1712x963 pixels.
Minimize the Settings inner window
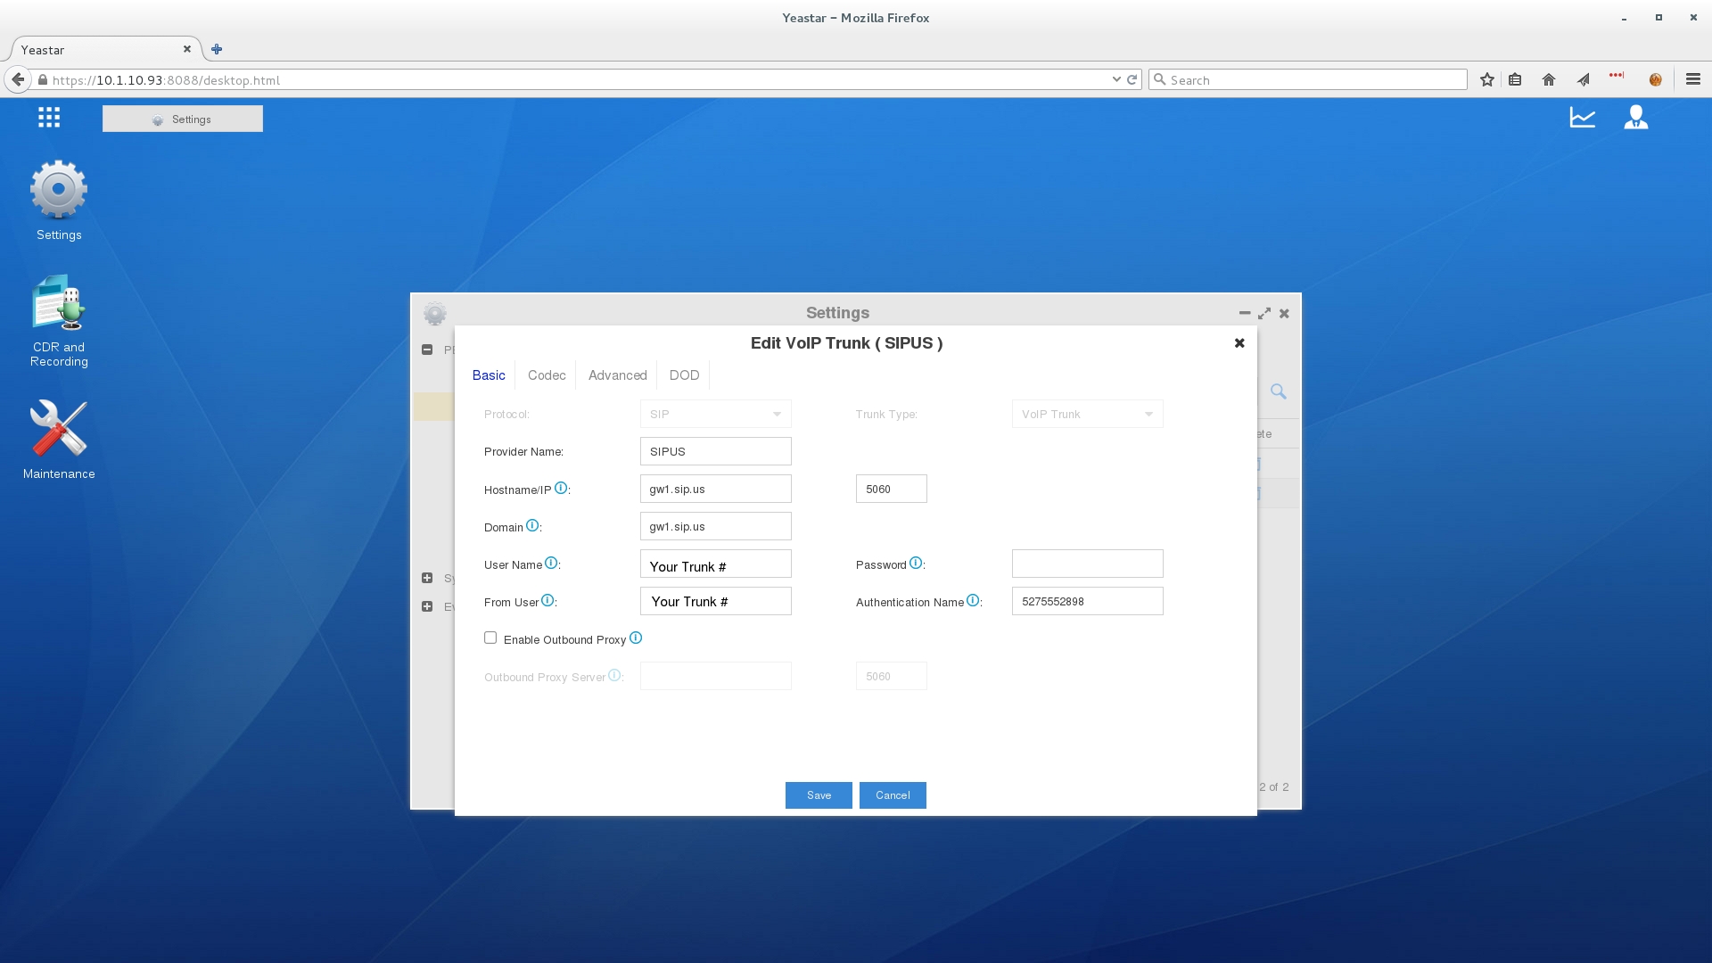click(x=1245, y=313)
